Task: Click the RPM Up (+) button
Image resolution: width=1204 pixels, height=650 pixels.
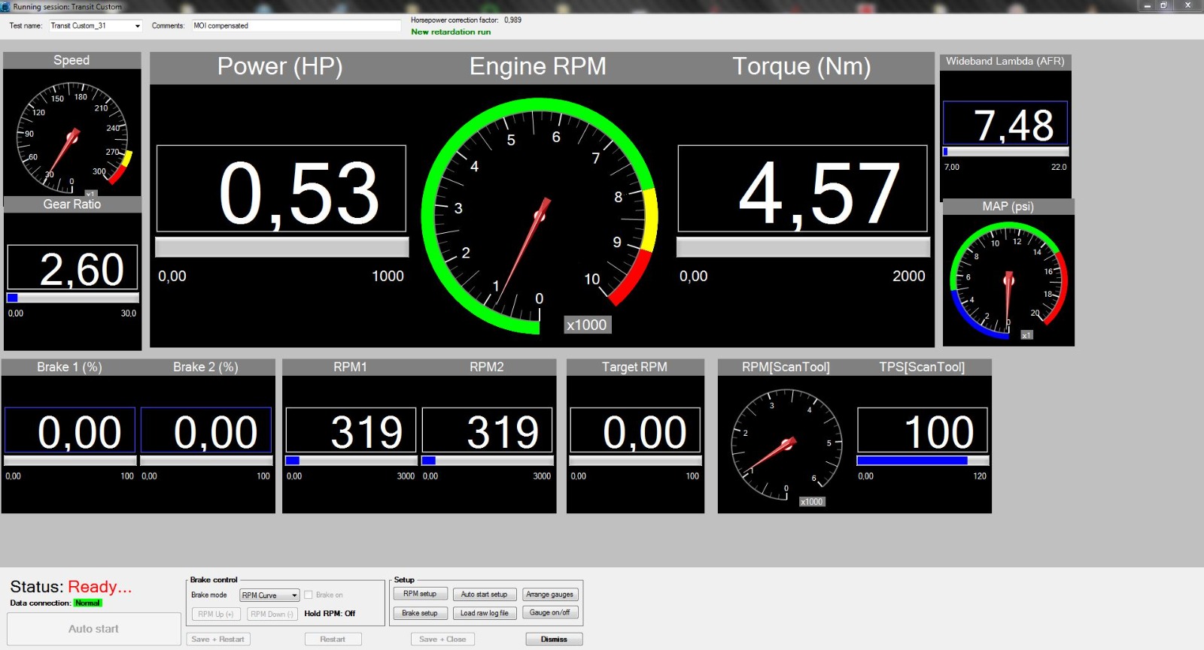Action: (x=216, y=614)
